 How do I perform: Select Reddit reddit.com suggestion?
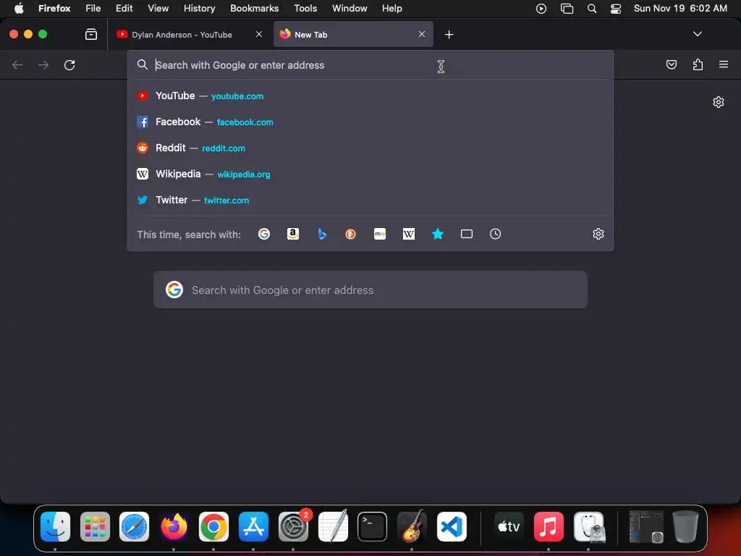370,148
